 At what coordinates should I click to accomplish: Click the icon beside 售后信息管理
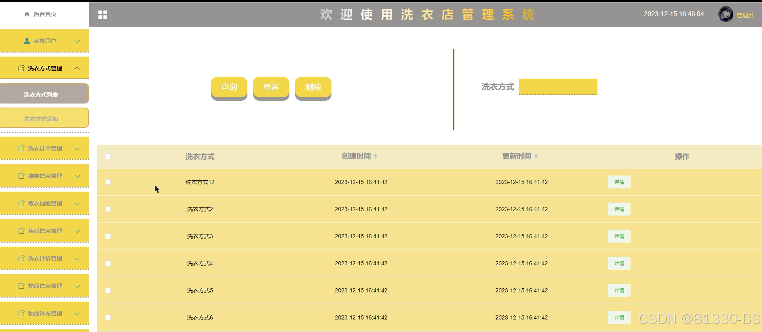click(x=21, y=231)
